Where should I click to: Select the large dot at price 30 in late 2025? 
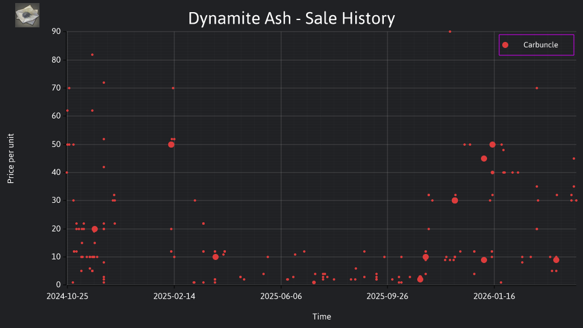(x=455, y=200)
